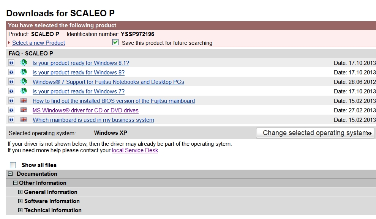Viewport: 376px width, 219px height.
Task: Collapse the Documentation section
Action: tap(11, 174)
